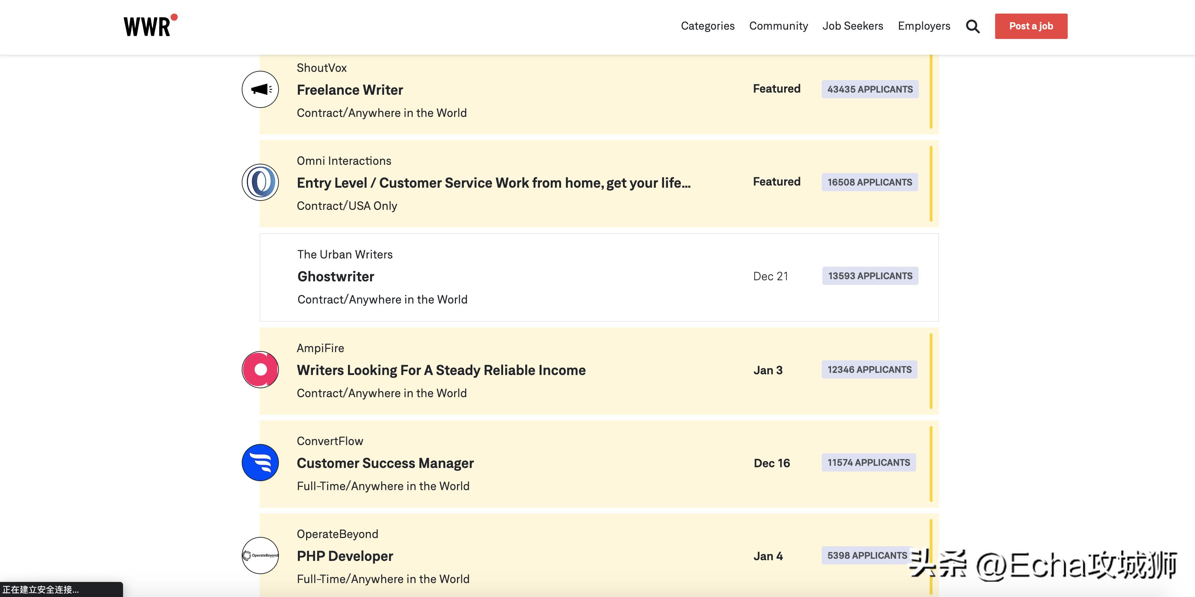The height and width of the screenshot is (597, 1195).
Task: Click the AmpiFire pink circle logo
Action: [260, 370]
